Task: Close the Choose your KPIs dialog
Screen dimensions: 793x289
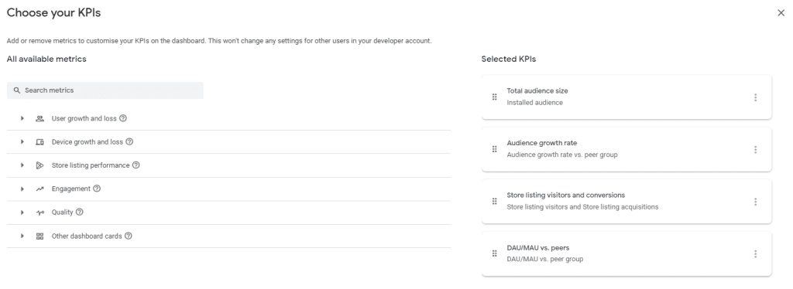Action: coord(781,13)
